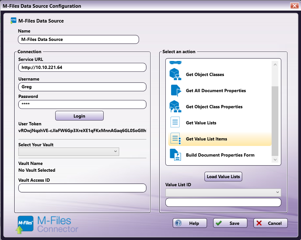Click the action list scrollbar thumb
Screen dimensions: 301x240
pyautogui.click(x=275, y=121)
